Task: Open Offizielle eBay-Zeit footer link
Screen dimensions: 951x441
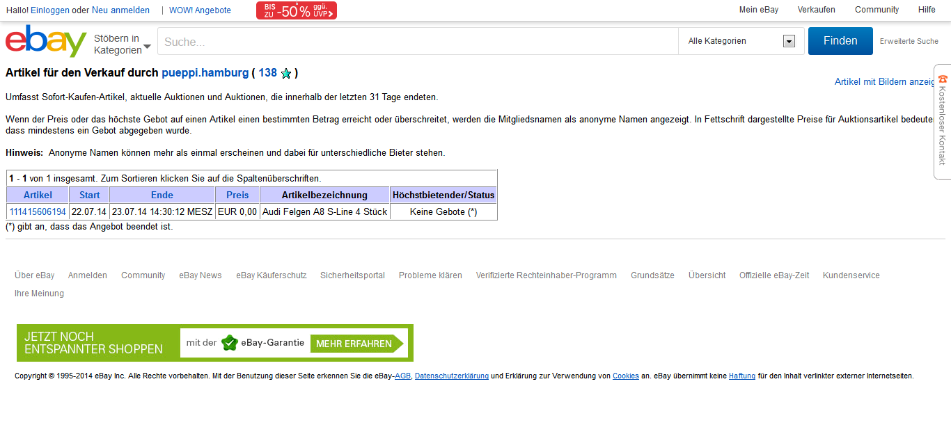Action: click(x=774, y=275)
